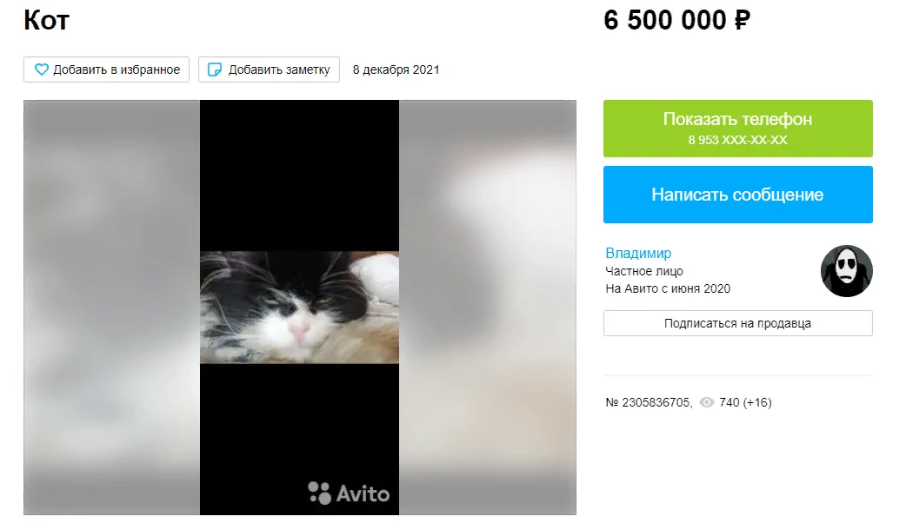The image size is (906, 523).
Task: Click the note icon beside Добавить заметку
Action: 215,70
